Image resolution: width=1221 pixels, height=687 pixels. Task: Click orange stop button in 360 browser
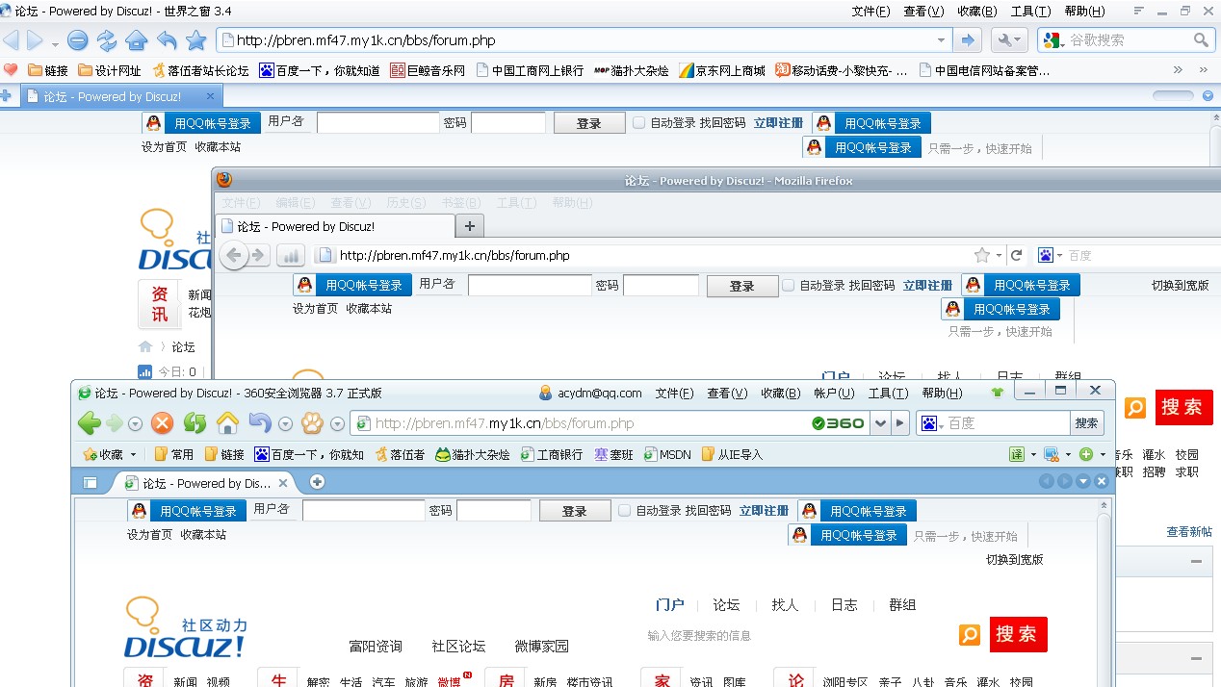pos(163,422)
